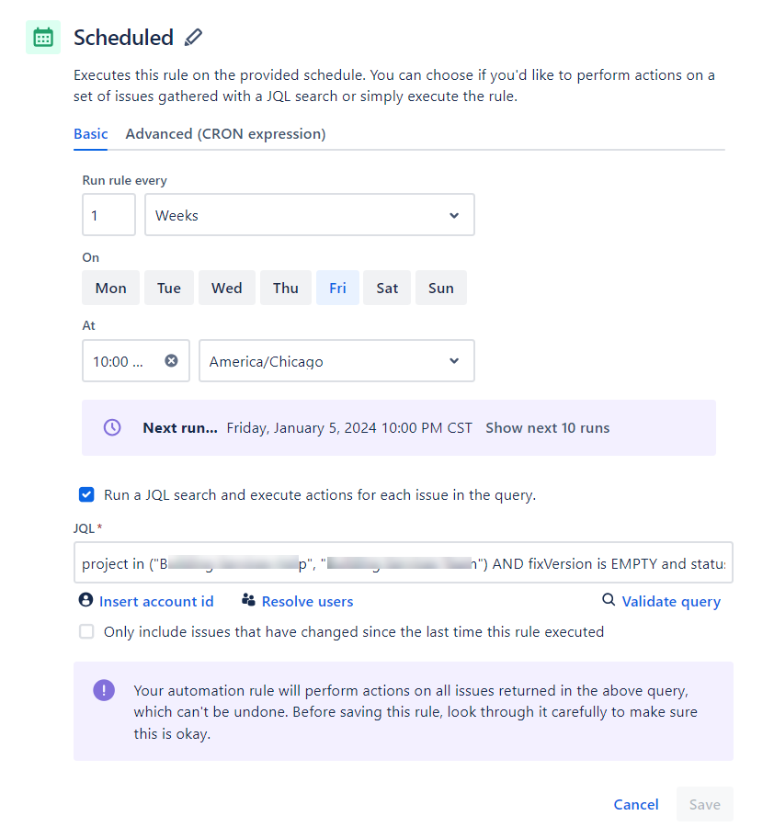
Task: Cancel the scheduled rule configuration
Action: point(635,803)
